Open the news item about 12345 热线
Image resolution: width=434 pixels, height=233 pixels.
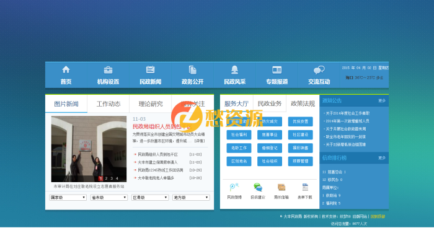[x=160, y=170]
